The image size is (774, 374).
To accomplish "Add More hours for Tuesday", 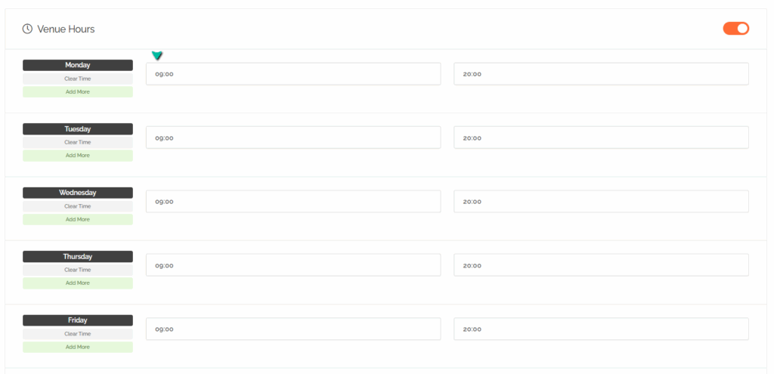I will point(77,156).
